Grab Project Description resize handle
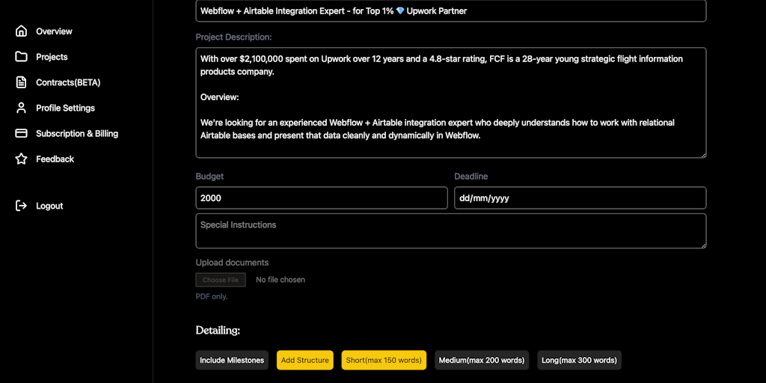 (703, 154)
